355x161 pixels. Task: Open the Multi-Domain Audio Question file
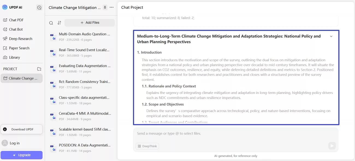coord(81,37)
